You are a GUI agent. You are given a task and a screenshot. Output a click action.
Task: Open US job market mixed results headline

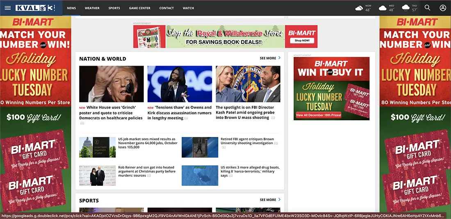(148, 143)
